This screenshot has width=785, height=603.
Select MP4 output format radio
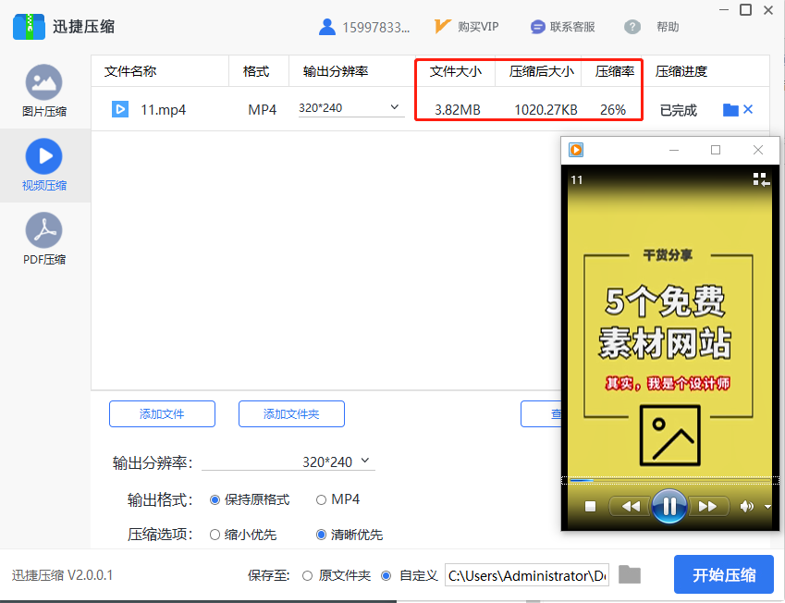pyautogui.click(x=322, y=499)
